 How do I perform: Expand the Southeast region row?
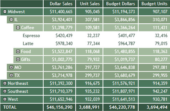pyautogui.click(x=5, y=91)
